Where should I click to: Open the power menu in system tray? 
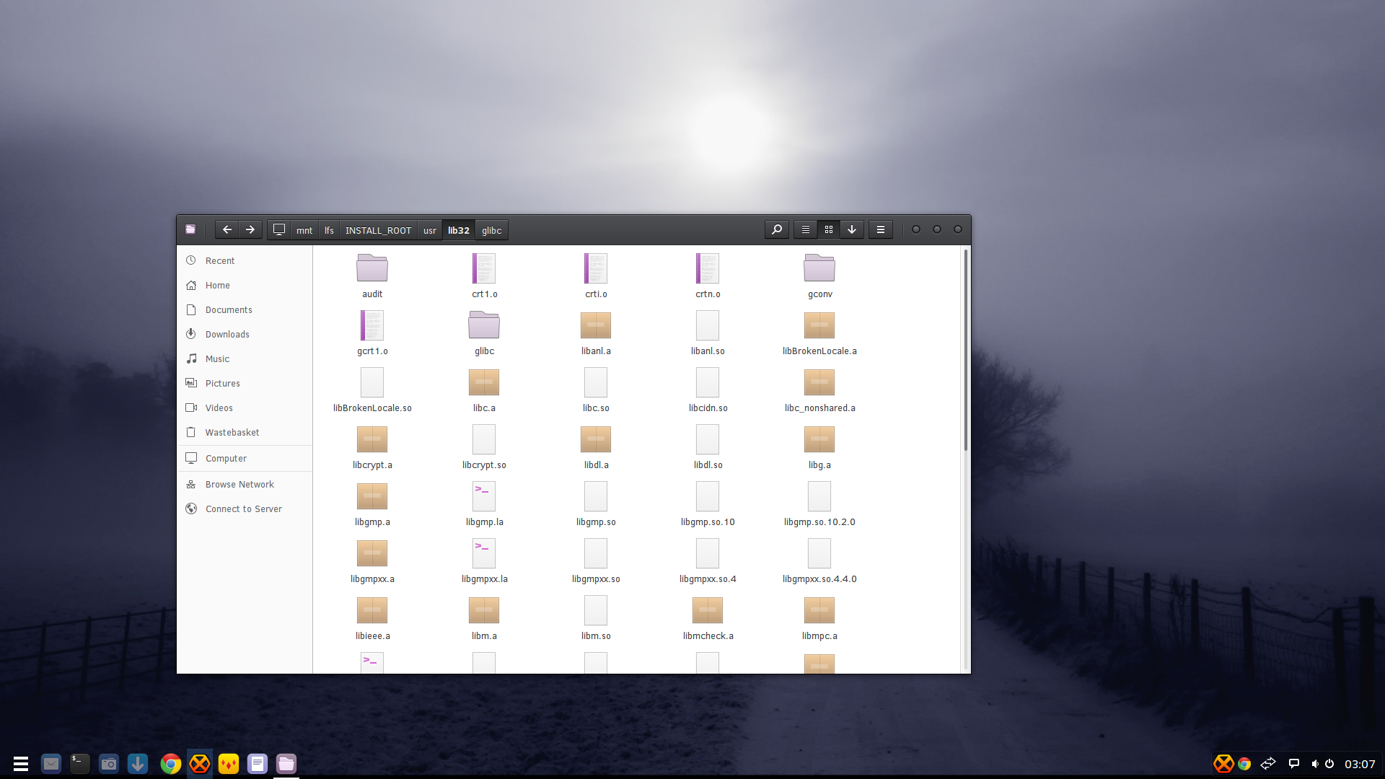click(1329, 764)
